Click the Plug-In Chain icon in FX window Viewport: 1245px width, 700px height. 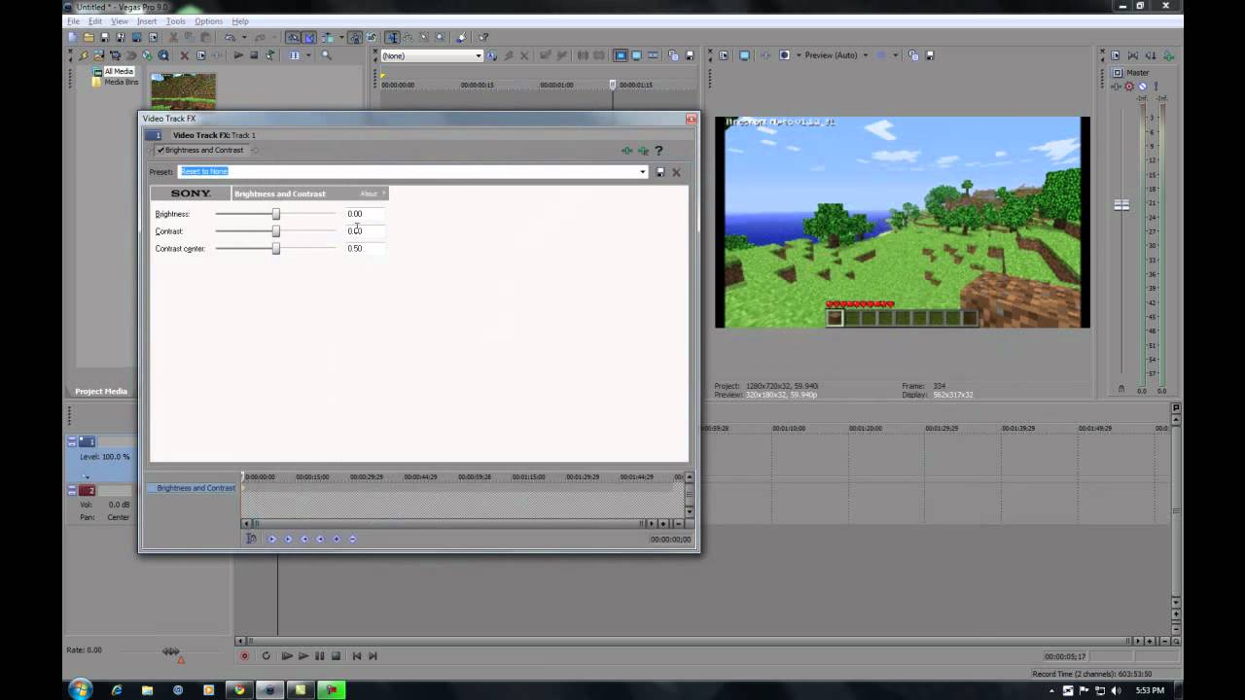tap(627, 151)
